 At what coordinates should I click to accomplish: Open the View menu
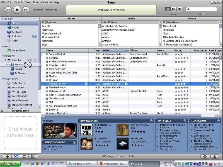pyautogui.click(x=28, y=3)
